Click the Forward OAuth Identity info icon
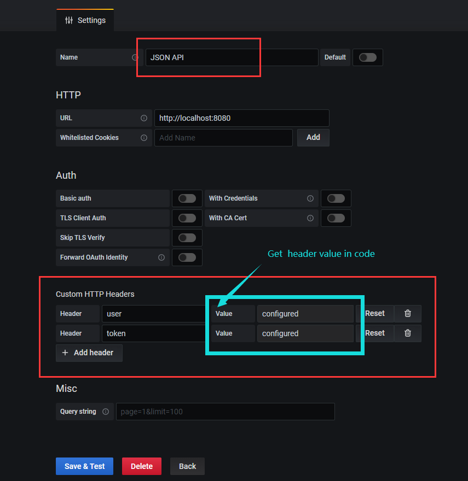468x481 pixels. [161, 257]
